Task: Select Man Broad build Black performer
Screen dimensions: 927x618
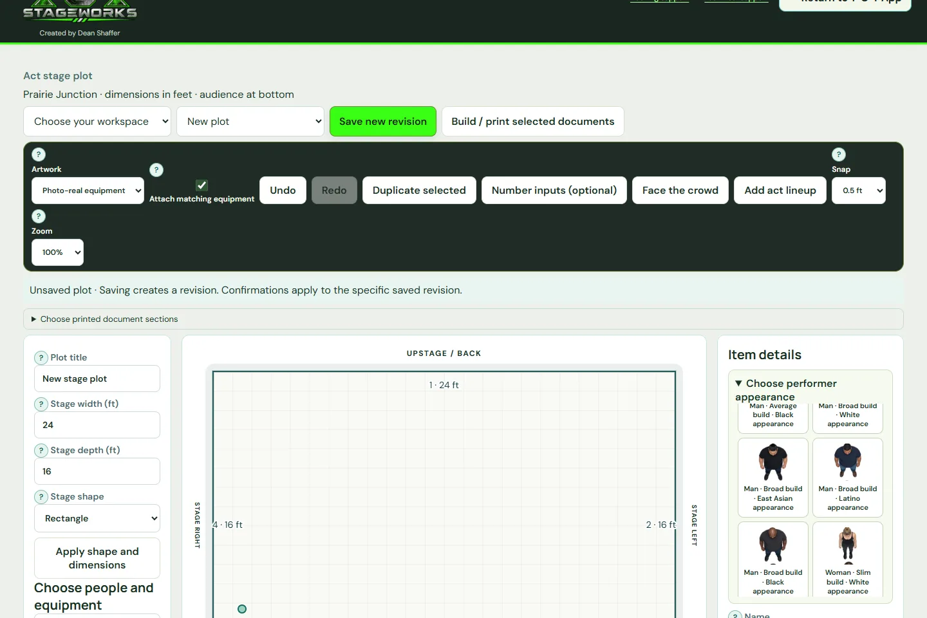Action: (x=773, y=560)
